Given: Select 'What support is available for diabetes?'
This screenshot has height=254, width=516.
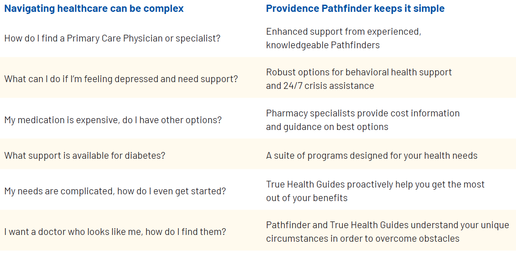Looking at the screenshot, I should pos(85,155).
